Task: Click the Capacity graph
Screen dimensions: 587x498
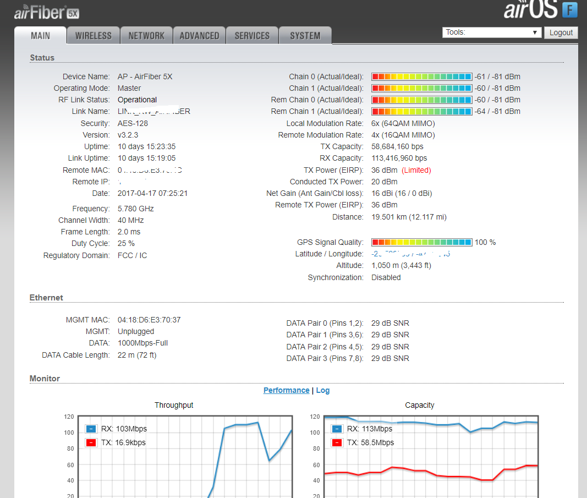Action: pos(431,456)
